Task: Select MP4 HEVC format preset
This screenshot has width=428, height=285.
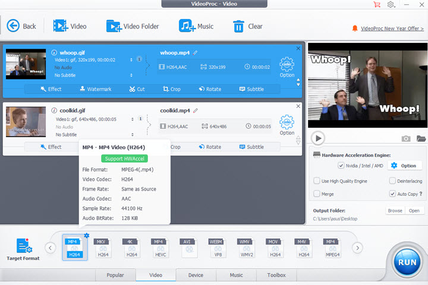Action: pos(160,248)
